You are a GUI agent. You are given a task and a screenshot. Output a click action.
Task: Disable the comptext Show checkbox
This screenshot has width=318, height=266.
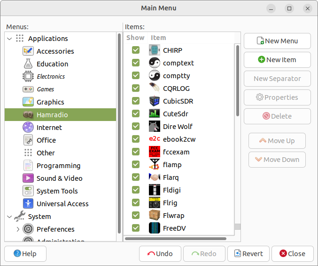(136, 63)
